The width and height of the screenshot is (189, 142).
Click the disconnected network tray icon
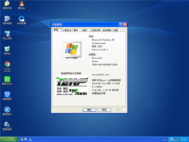pos(175,139)
